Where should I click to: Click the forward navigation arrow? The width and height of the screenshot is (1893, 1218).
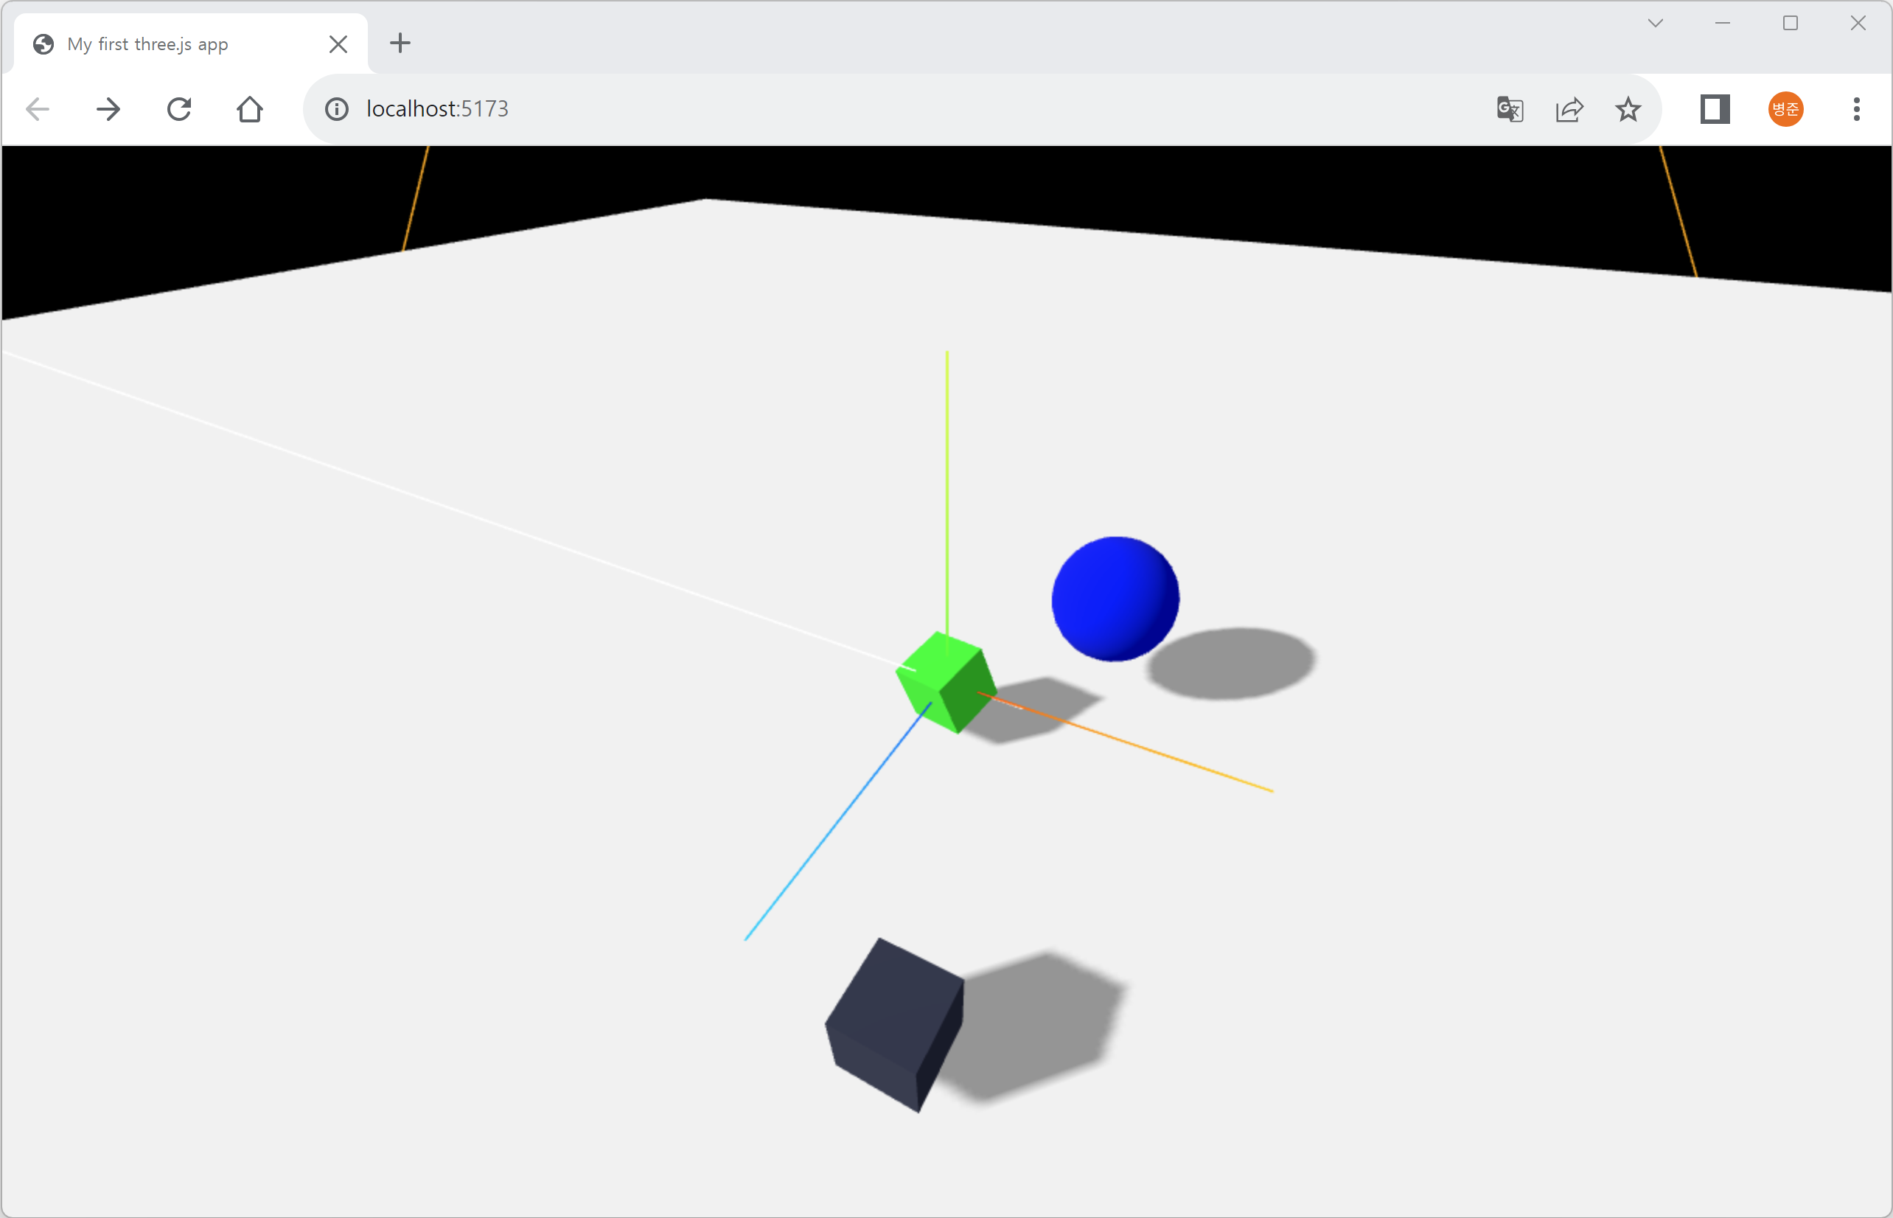(108, 109)
